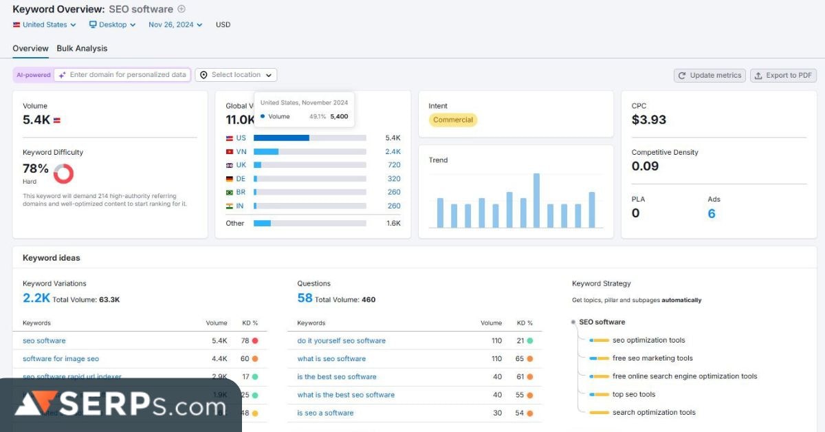The image size is (825, 432).
Task: Click the Commercial intent badge
Action: [x=453, y=120]
